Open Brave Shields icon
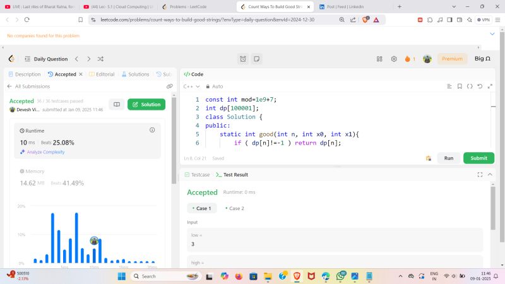The image size is (505, 284). pos(365,20)
